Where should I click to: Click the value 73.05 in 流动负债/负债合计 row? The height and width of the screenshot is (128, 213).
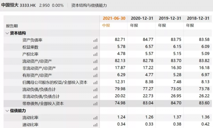click(176, 89)
